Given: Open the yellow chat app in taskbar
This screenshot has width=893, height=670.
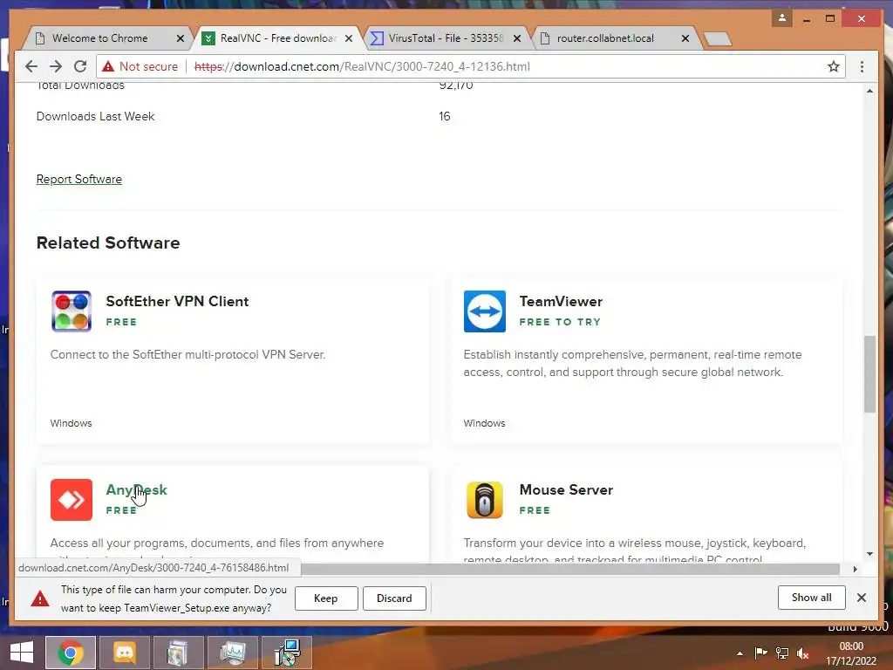Looking at the screenshot, I should pyautogui.click(x=125, y=653).
